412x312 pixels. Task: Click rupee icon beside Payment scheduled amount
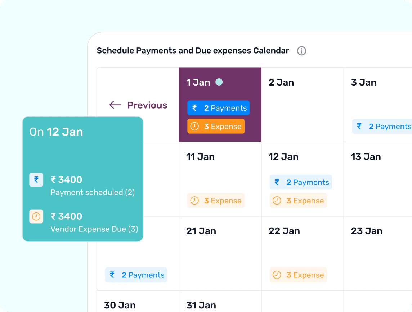point(36,180)
